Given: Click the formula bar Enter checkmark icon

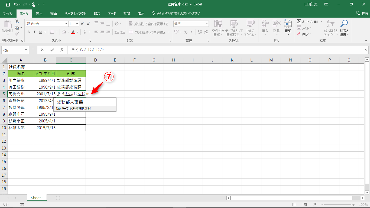Looking at the screenshot, I should click(x=52, y=50).
